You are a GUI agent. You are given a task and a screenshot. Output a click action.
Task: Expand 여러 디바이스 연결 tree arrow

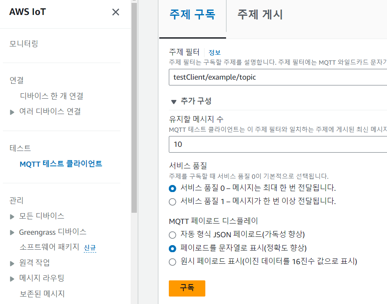point(12,112)
